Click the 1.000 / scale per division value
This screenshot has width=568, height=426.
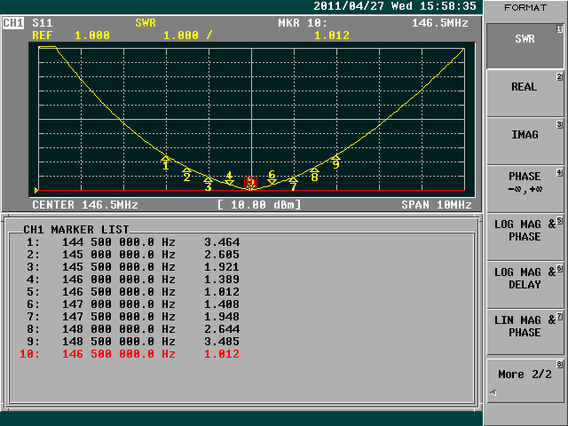pyautogui.click(x=187, y=35)
